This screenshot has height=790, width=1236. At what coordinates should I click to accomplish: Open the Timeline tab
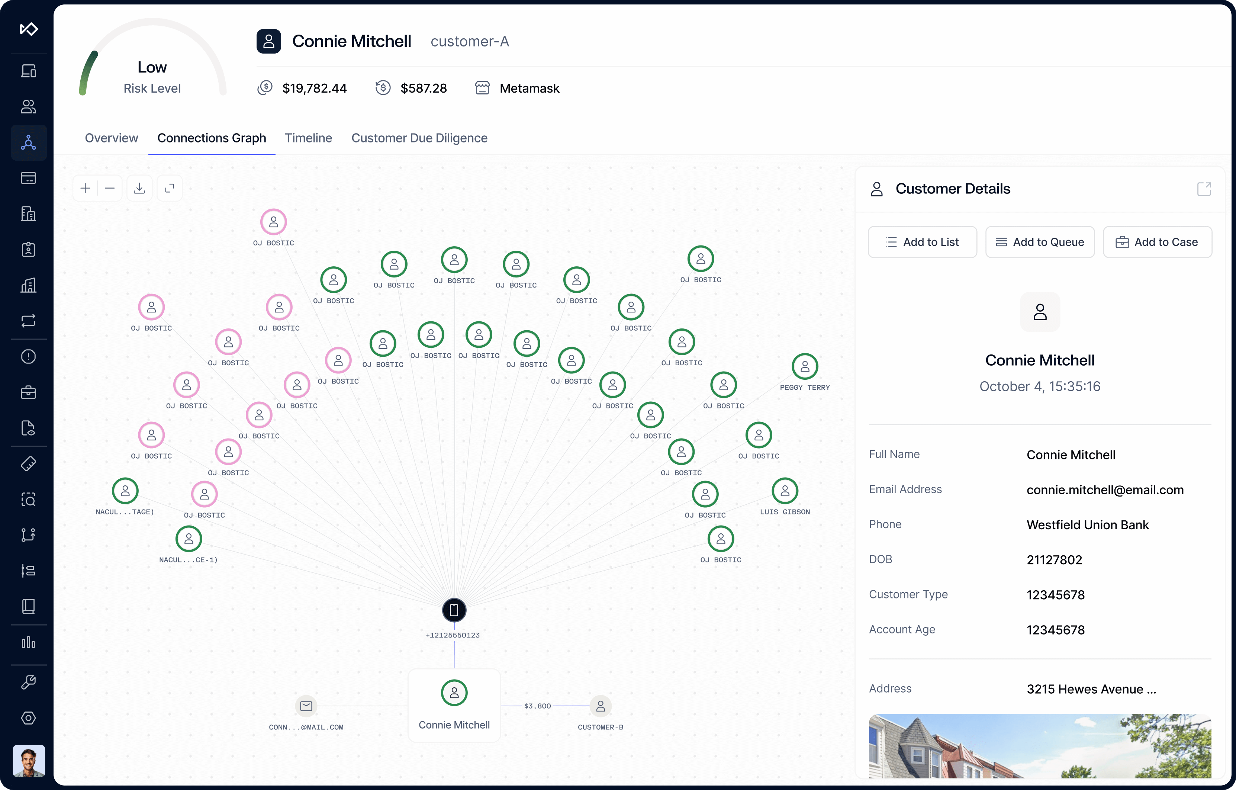(309, 138)
